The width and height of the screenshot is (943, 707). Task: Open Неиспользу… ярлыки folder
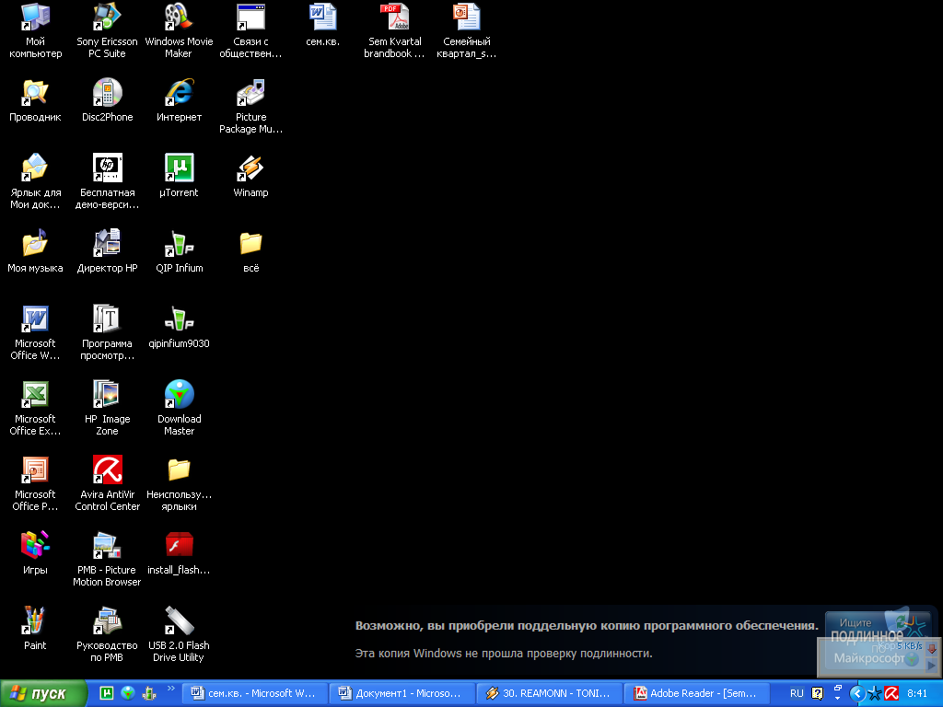[x=179, y=483]
